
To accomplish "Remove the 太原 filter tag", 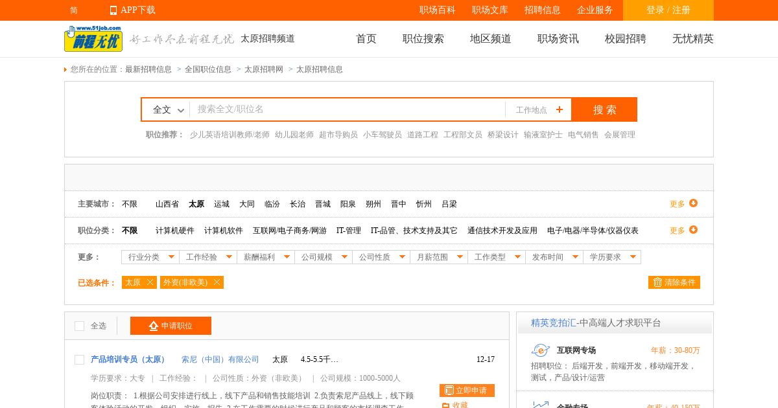I will [x=150, y=282].
